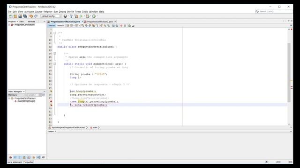Viewport: 300px width, 168px height.
Task: Click the Uncomment lines editor icon
Action: [133, 26]
